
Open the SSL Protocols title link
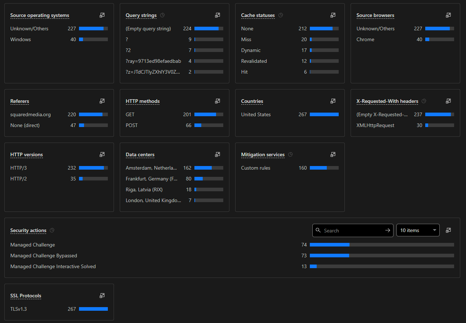pos(26,296)
